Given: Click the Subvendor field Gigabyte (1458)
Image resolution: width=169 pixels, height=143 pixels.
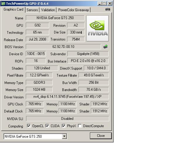Looking at the screenshot, I should point(88,54).
